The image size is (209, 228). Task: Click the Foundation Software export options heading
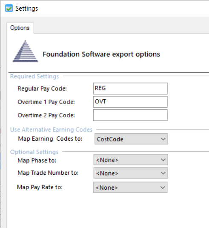click(101, 55)
